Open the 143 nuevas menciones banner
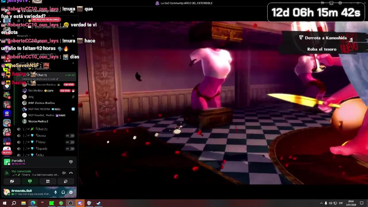The height and width of the screenshot is (207, 368). [46, 20]
